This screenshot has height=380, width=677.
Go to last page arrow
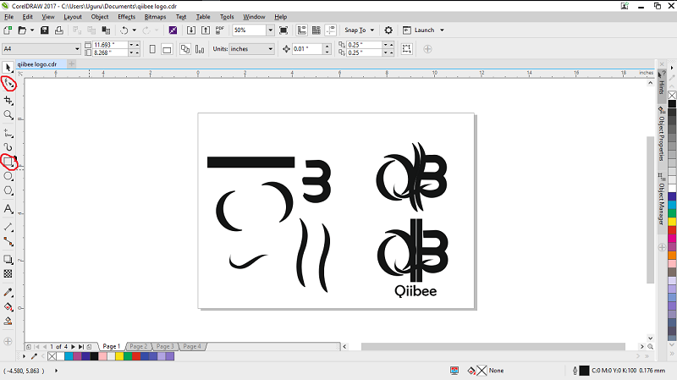80,347
